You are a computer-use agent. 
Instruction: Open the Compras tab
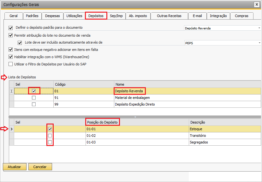coord(241,16)
